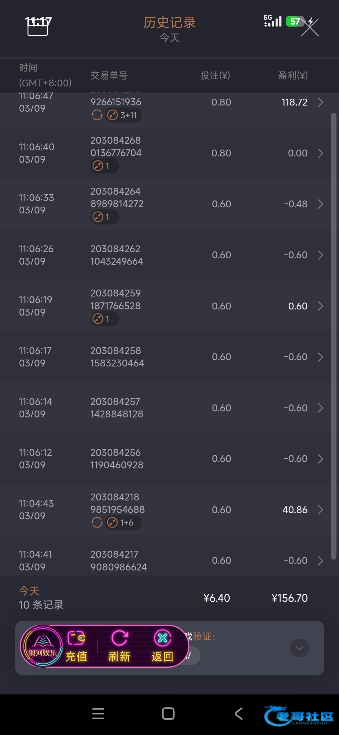Tap the 银河娱乐 round logo
The width and height of the screenshot is (339, 735).
(42, 646)
